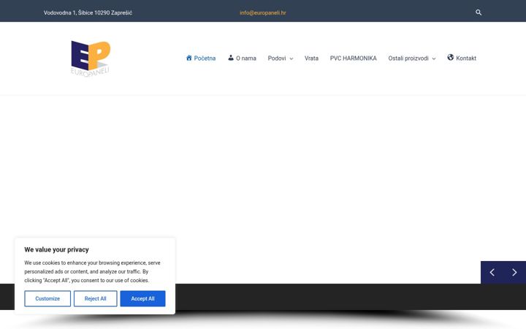This screenshot has width=526, height=329.
Task: Click the address Vodovodna 1, Šibice 10290 Zaprešić
Action: click(x=88, y=12)
